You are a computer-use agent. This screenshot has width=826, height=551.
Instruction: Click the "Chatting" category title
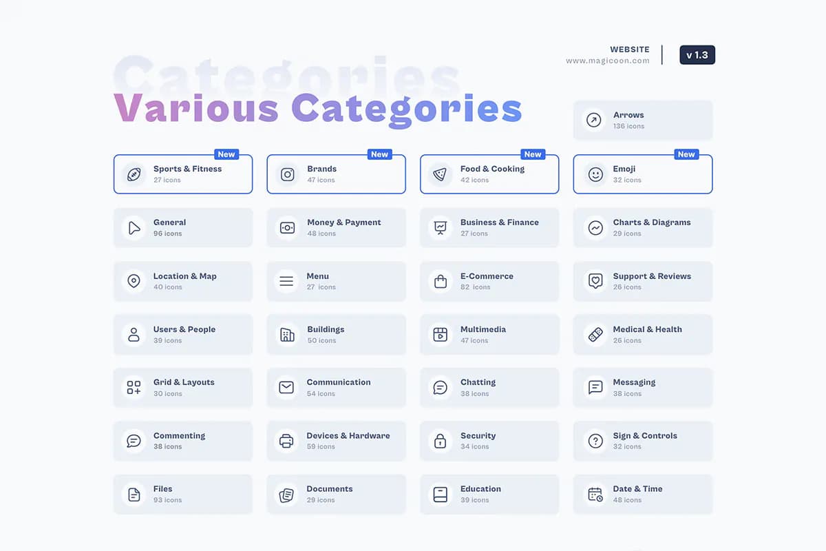(x=478, y=382)
